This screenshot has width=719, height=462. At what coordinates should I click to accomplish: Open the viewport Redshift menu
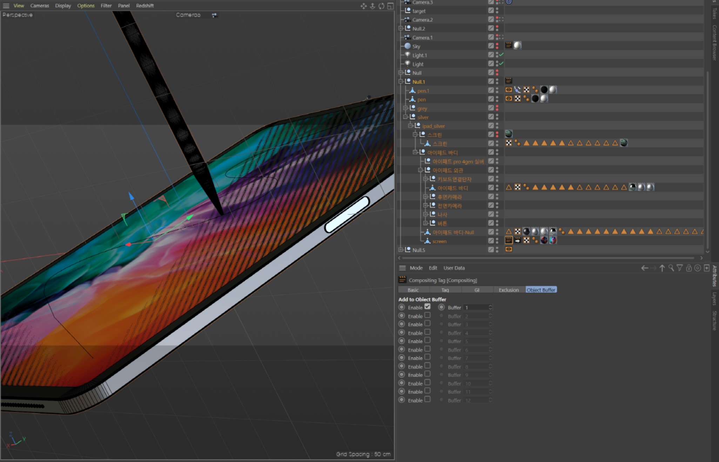pos(145,6)
